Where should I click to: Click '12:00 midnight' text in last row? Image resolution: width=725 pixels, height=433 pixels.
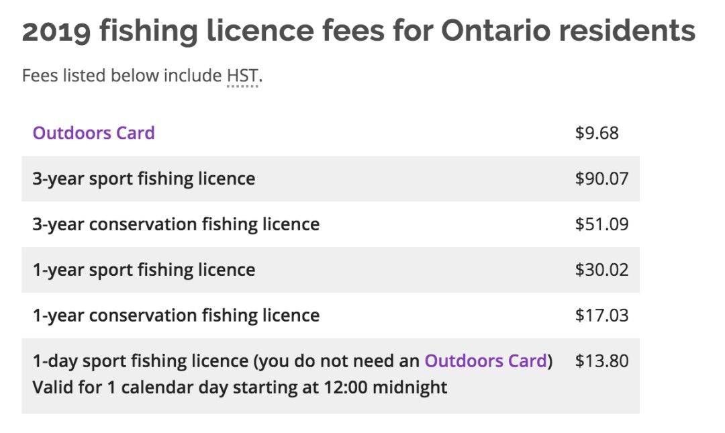[x=385, y=387]
